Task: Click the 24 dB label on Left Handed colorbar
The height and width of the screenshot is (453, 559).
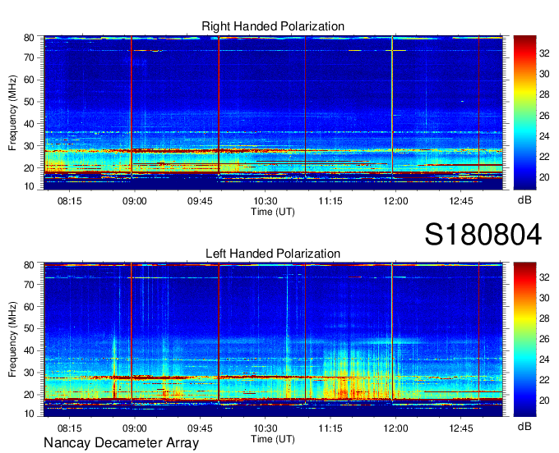Action: pos(544,359)
